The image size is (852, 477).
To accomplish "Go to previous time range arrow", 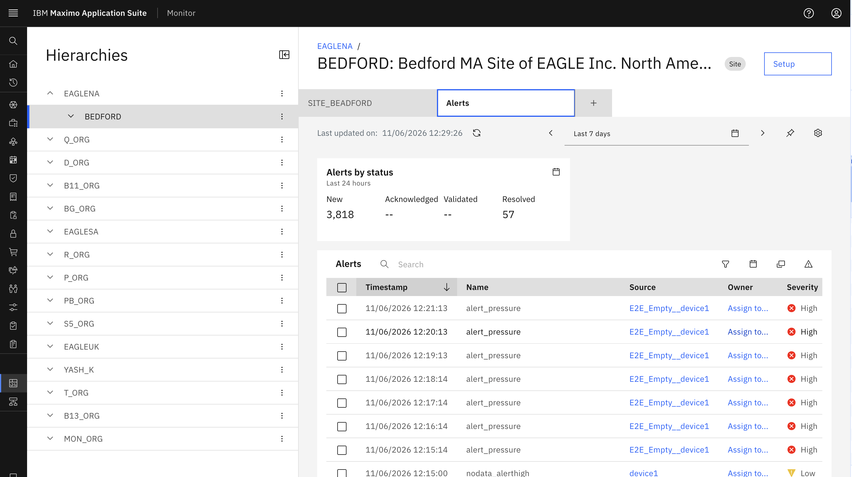I will point(551,133).
